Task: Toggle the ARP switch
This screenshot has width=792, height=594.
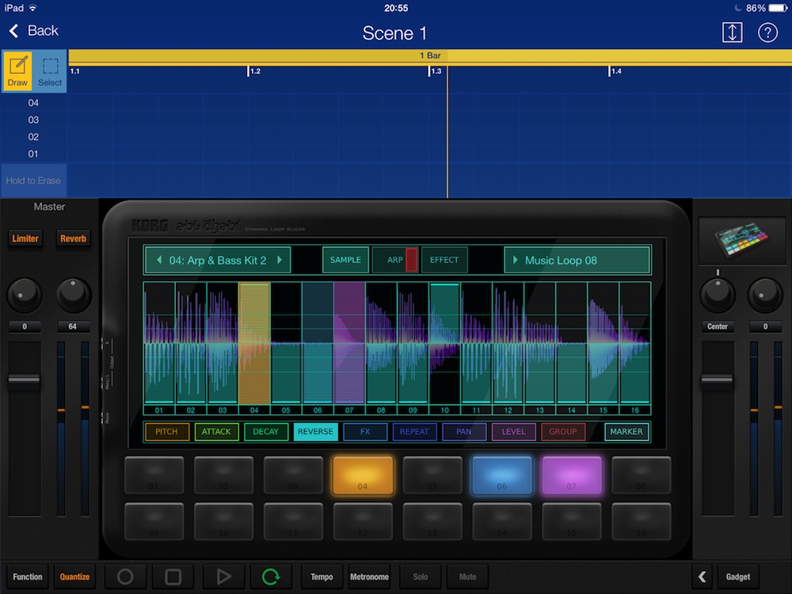Action: coord(395,260)
